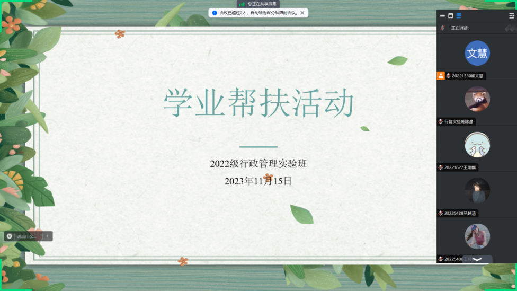Screen dimensions: 517x291
Task: Toggle the mic icon for 20225428马越涵
Action: 441,213
